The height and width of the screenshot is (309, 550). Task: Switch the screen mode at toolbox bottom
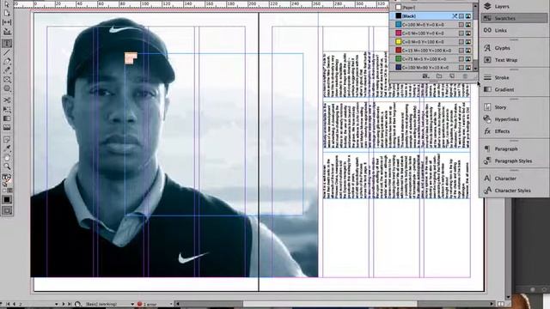coord(7,210)
